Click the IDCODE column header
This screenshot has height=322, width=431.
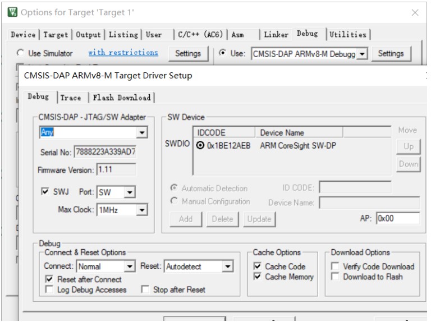click(x=224, y=133)
